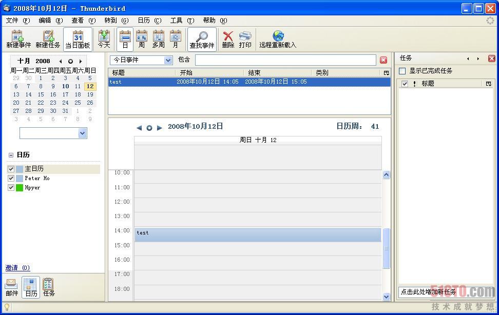This screenshot has height=315, width=499.
Task: Sort events by 类别 column
Action: 346,73
